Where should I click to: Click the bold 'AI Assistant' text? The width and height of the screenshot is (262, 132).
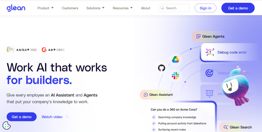[x=62, y=95]
